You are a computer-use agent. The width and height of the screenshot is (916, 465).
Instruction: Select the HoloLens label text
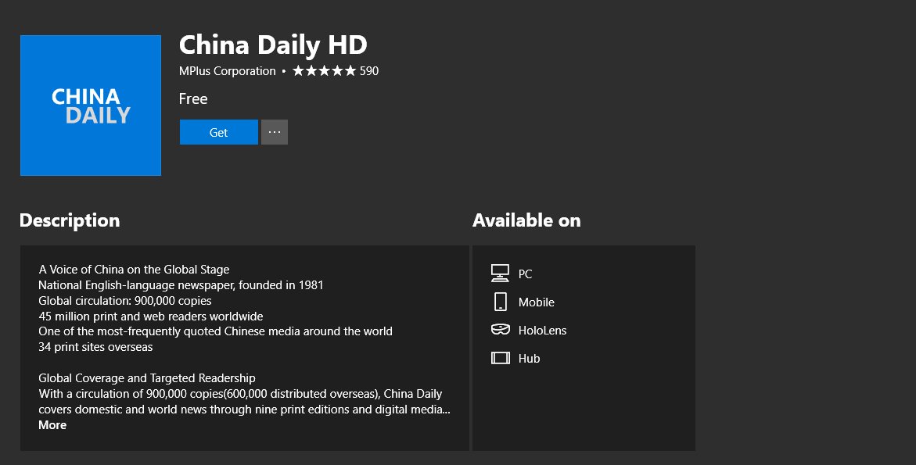542,331
